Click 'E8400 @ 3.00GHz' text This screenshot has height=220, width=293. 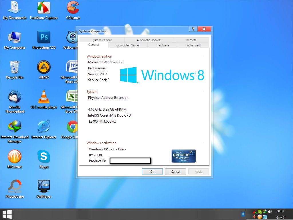point(102,121)
